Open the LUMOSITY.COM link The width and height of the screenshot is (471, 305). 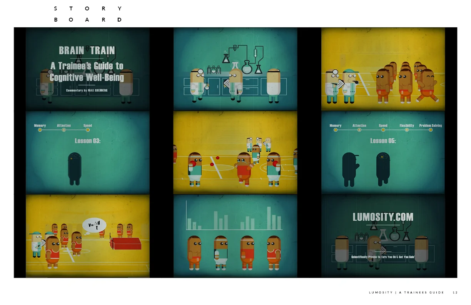(383, 217)
